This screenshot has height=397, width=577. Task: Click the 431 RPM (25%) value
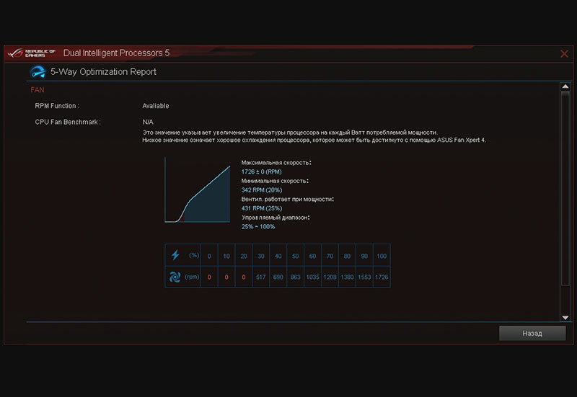click(262, 208)
